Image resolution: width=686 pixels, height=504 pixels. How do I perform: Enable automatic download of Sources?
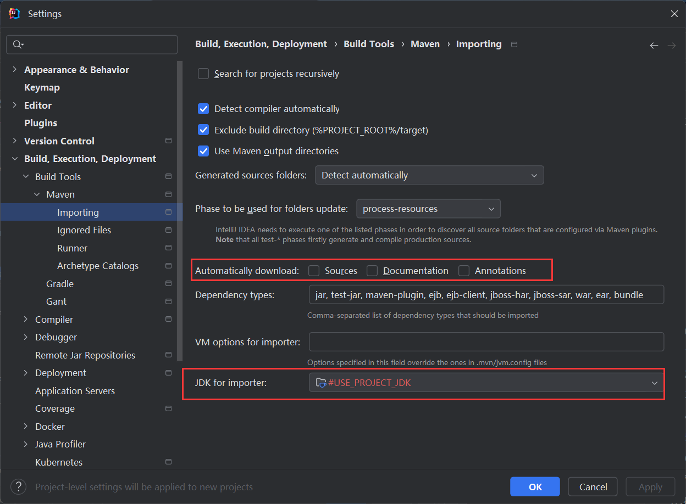point(314,271)
